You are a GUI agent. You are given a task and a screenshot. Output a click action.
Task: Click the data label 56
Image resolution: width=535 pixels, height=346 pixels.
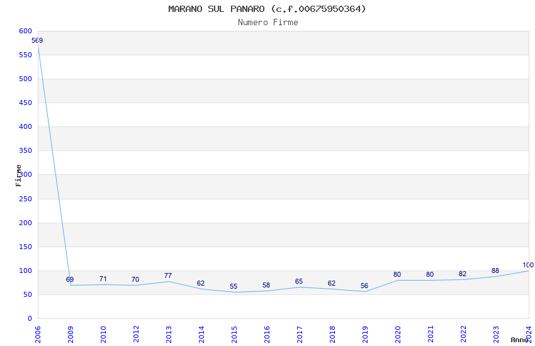[x=364, y=286]
